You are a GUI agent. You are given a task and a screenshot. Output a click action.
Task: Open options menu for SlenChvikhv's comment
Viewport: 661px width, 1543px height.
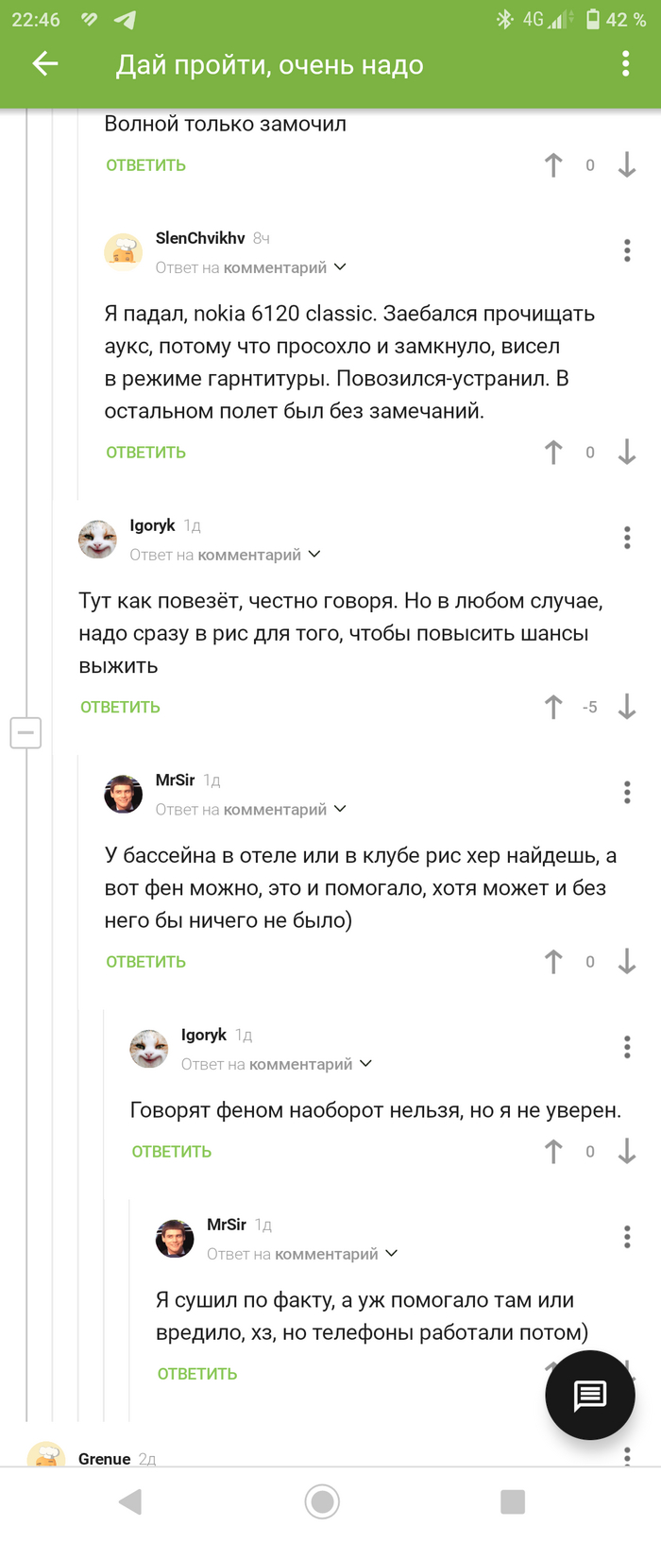point(627,250)
